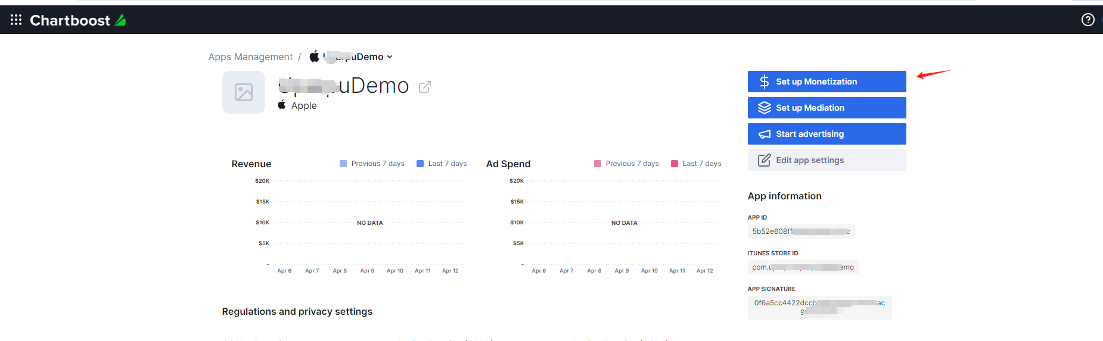Click the Set up Mediation button
The height and width of the screenshot is (341, 1103).
point(827,108)
